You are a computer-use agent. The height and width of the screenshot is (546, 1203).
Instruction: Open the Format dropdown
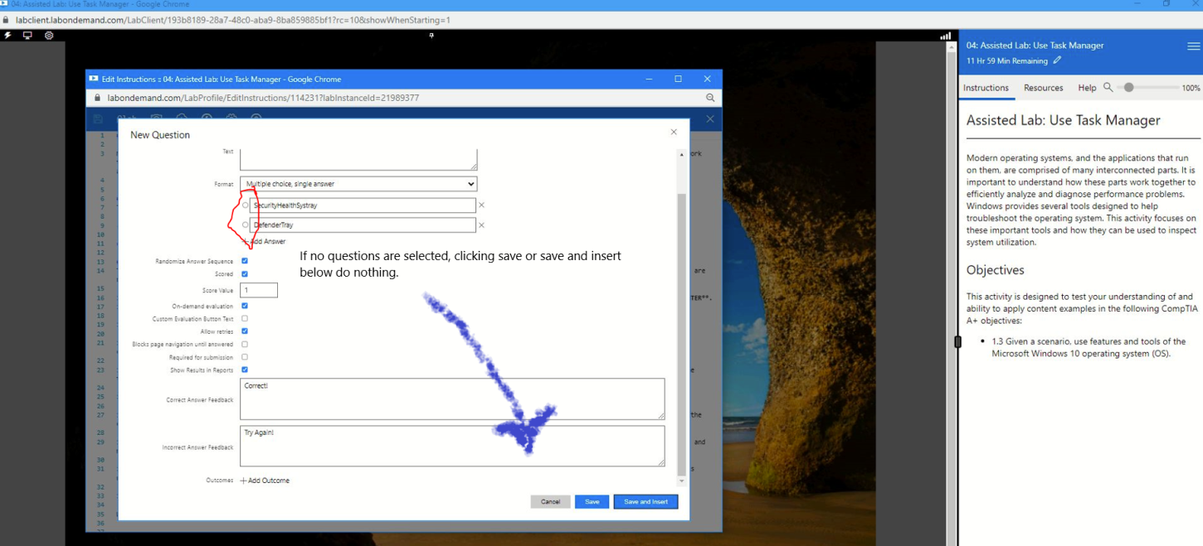tap(358, 184)
